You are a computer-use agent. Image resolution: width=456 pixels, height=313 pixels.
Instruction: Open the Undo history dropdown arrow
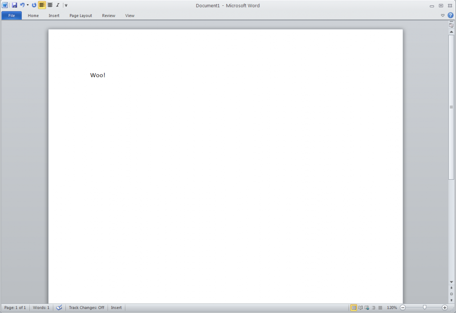click(28, 5)
